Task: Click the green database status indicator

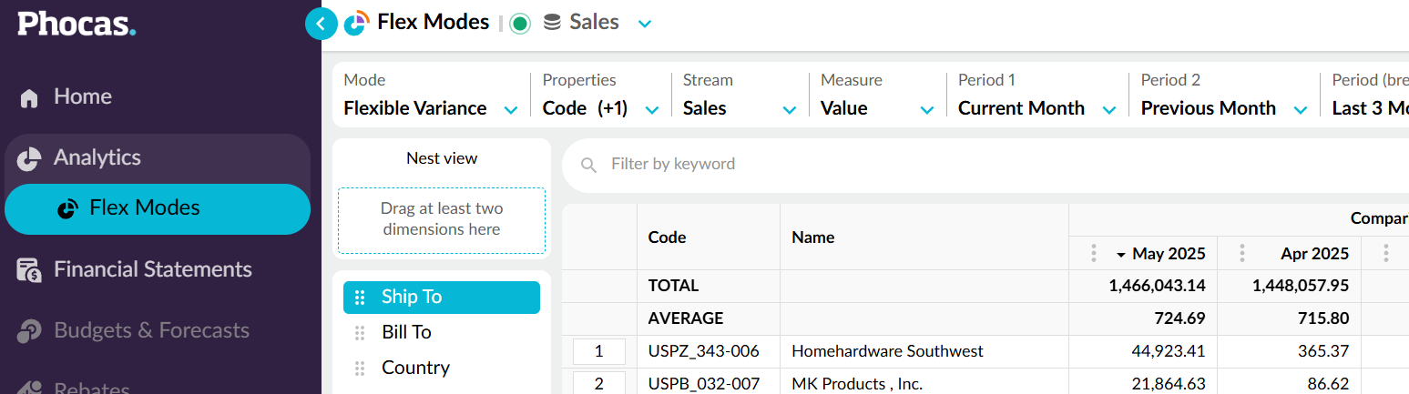Action: tap(520, 24)
